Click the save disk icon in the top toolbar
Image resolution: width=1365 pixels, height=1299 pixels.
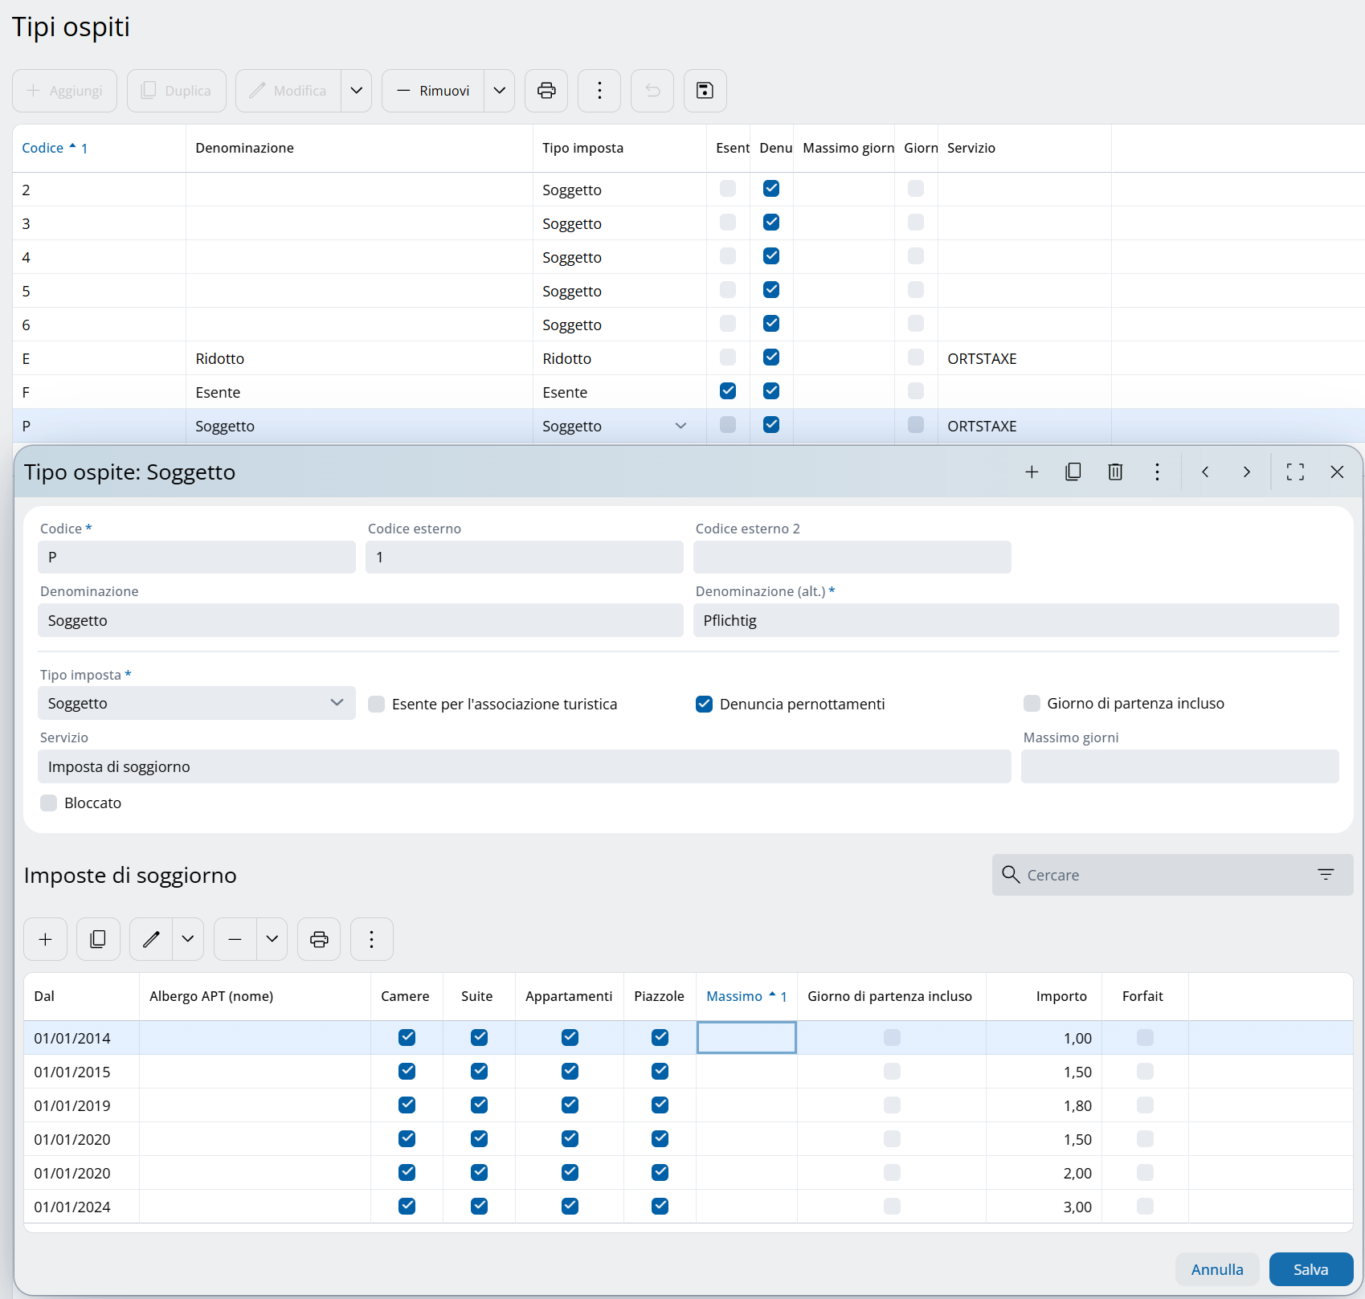click(x=705, y=91)
